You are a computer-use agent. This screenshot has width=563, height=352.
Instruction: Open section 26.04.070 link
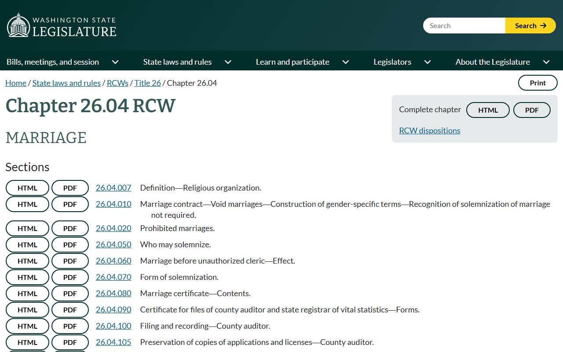pyautogui.click(x=113, y=277)
